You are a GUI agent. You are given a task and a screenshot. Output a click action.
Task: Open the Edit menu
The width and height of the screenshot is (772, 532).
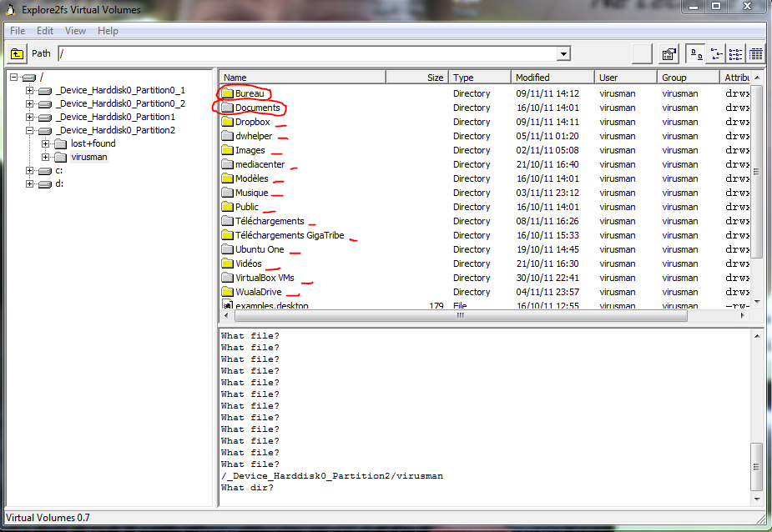(45, 31)
